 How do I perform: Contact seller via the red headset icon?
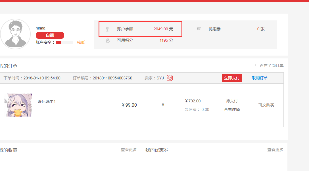tap(170, 78)
